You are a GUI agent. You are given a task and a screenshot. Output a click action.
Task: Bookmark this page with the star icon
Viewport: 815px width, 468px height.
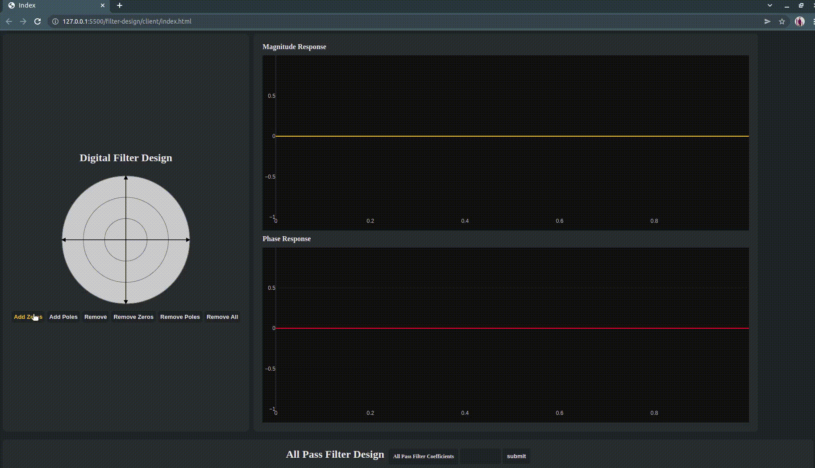782,21
